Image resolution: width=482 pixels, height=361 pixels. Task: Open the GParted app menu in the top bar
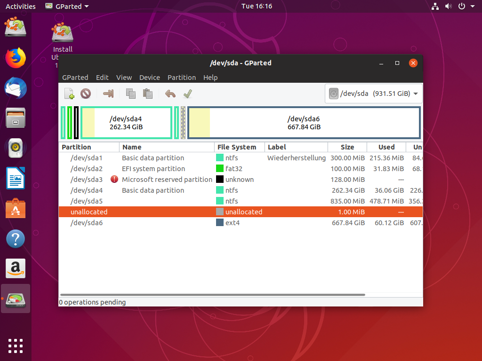67,6
